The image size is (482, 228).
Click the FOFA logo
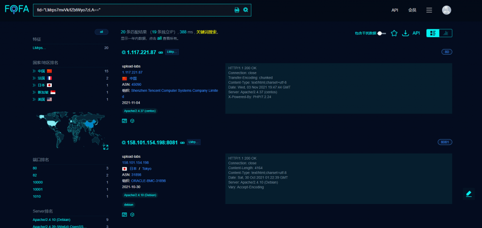point(17,9)
